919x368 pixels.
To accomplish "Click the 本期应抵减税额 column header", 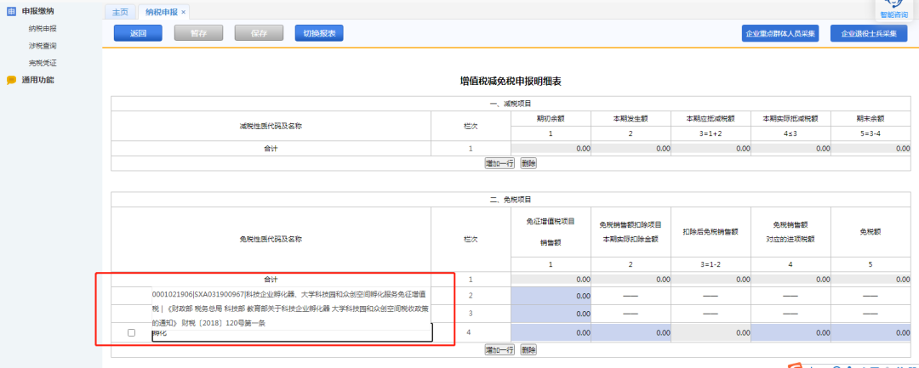I will (711, 118).
